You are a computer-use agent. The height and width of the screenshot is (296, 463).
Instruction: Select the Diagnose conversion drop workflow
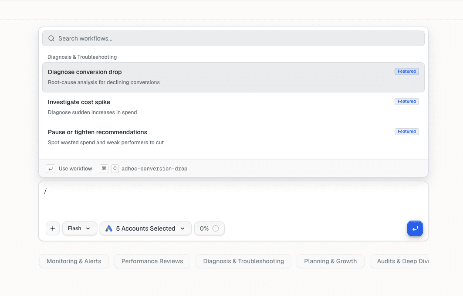[x=233, y=78]
